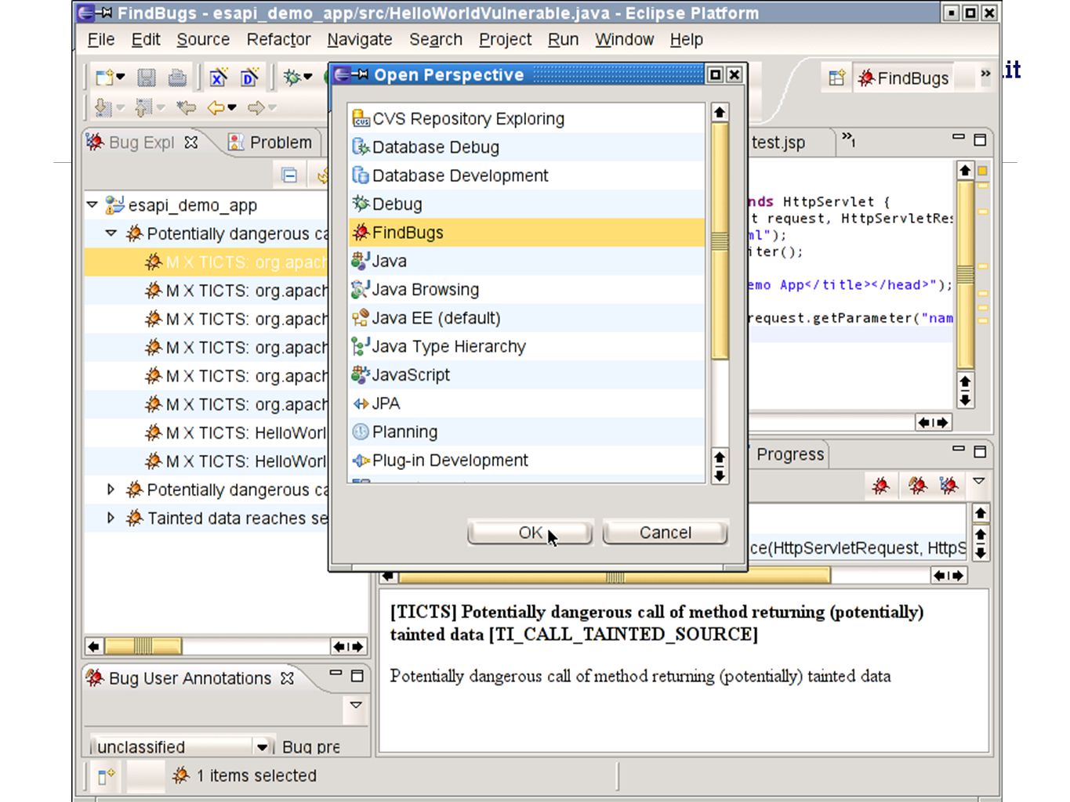Viewport: 1070px width, 802px height.
Task: Click OK in the Open Perspective dialog
Action: tap(530, 533)
